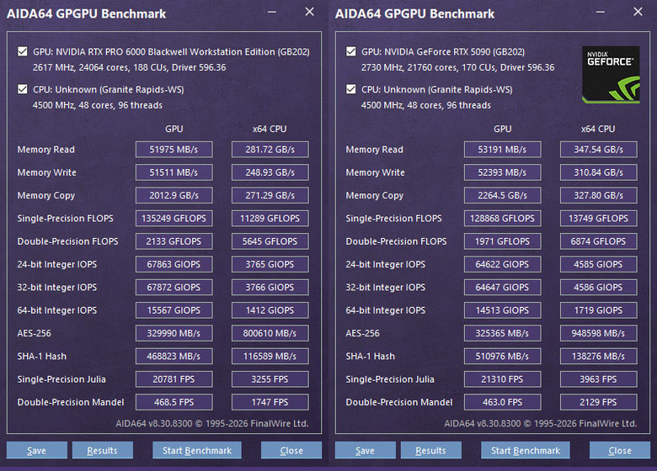The image size is (657, 471).
Task: Uncheck GPU RTX PRO 6000 Blackwell checkbox
Action: pos(22,51)
